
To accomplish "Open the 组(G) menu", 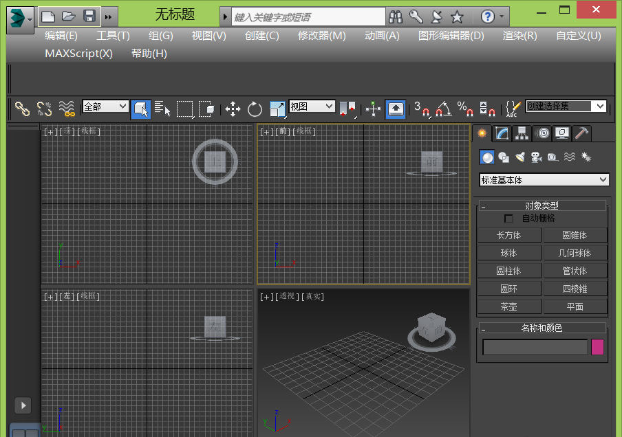I will pyautogui.click(x=160, y=36).
